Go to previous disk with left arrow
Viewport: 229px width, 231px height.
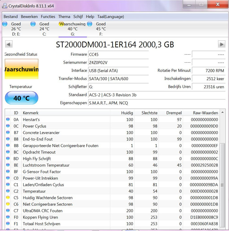tap(9, 44)
